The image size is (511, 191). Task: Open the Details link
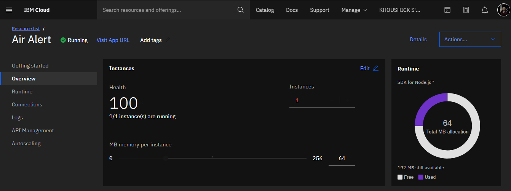pyautogui.click(x=418, y=39)
